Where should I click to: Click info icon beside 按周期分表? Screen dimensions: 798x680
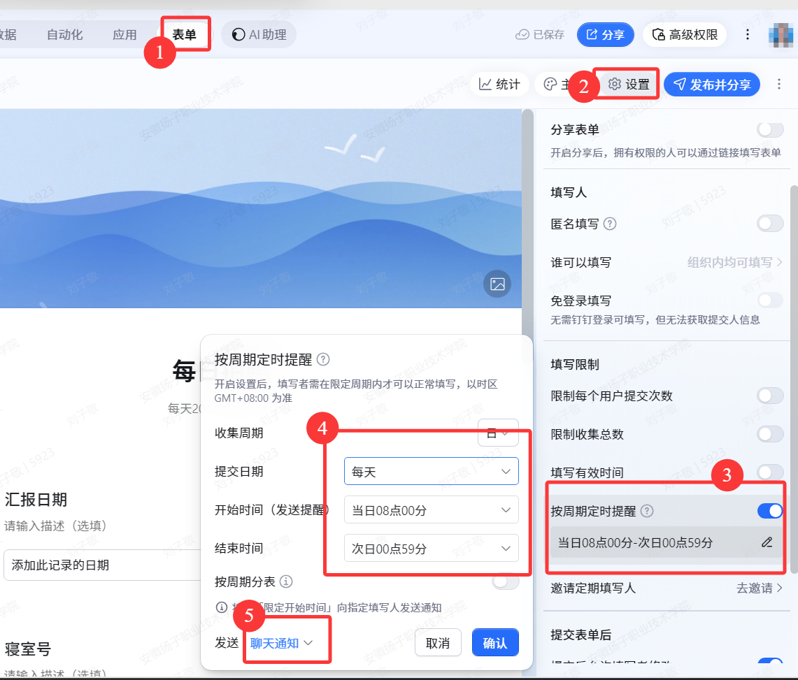[x=286, y=581]
